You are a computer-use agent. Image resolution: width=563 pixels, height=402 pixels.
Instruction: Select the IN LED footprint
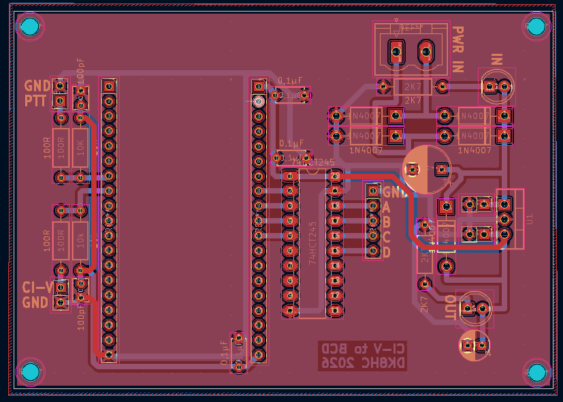pyautogui.click(x=496, y=87)
